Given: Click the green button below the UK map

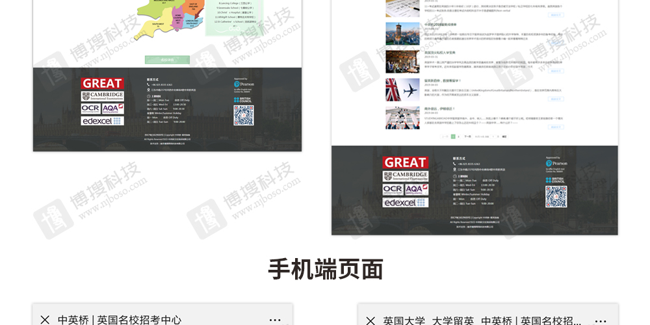Looking at the screenshot, I should (x=167, y=60).
